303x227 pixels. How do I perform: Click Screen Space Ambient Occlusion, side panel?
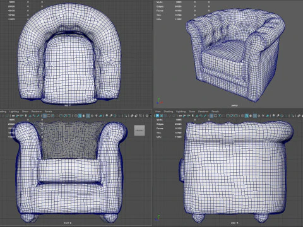[273, 116]
